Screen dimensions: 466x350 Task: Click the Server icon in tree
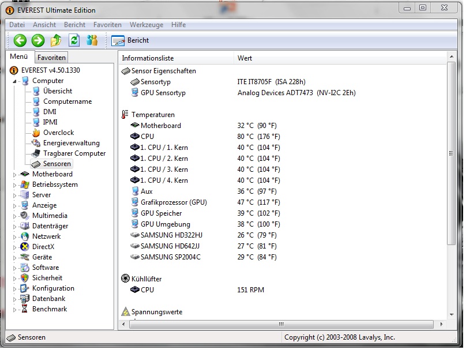click(25, 195)
